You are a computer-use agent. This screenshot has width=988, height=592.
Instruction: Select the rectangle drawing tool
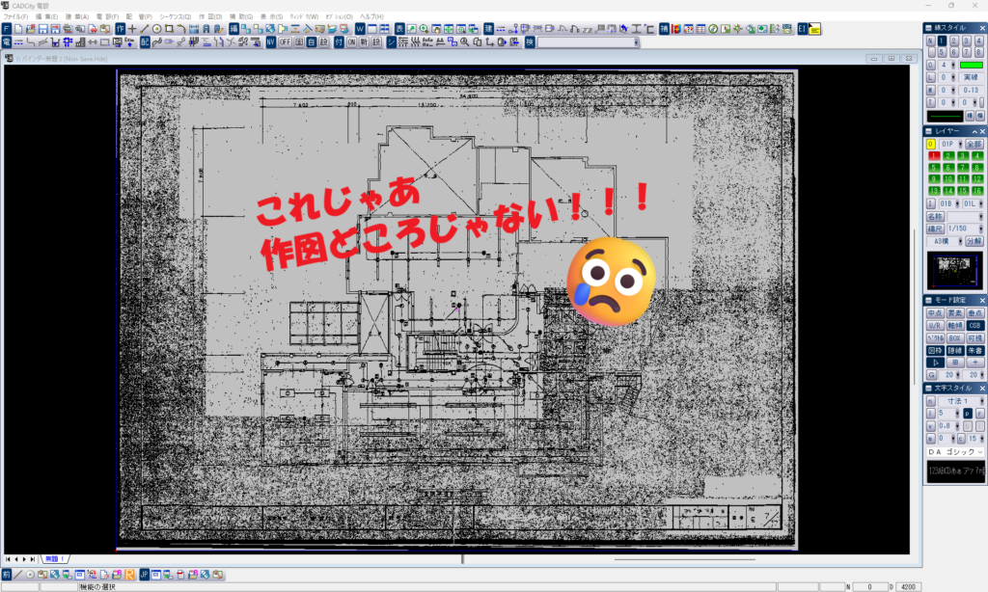(170, 29)
